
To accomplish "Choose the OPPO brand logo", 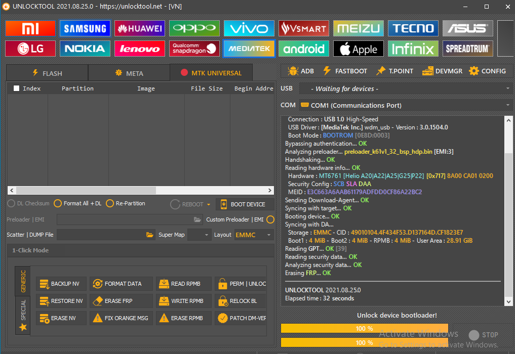I will click(x=194, y=28).
